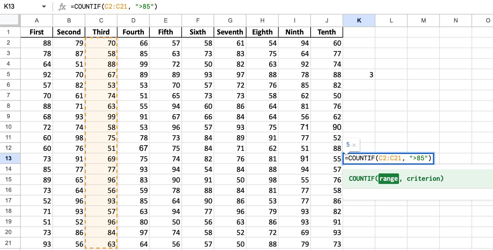Click the range argument in COUNTIF hint
The image size is (493, 250).
pyautogui.click(x=388, y=179)
